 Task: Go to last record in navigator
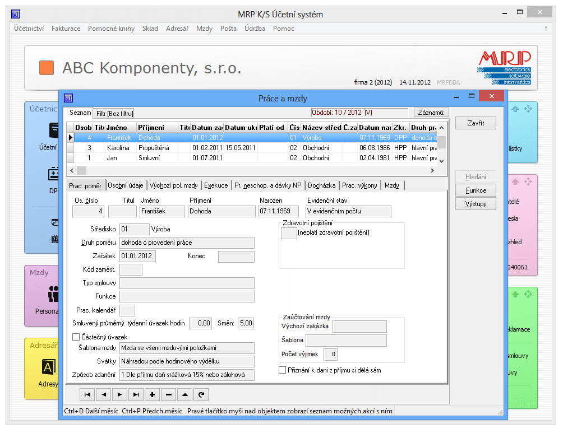136,395
